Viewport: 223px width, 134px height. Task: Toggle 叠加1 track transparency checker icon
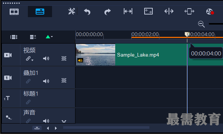[x=64, y=80]
